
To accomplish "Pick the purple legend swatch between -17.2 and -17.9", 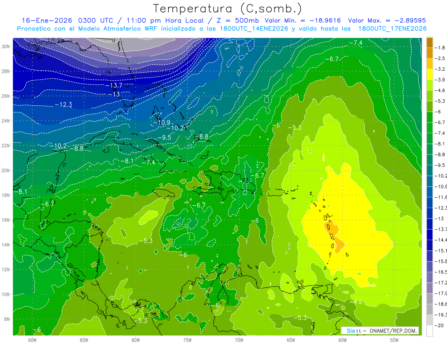I will (429, 288).
